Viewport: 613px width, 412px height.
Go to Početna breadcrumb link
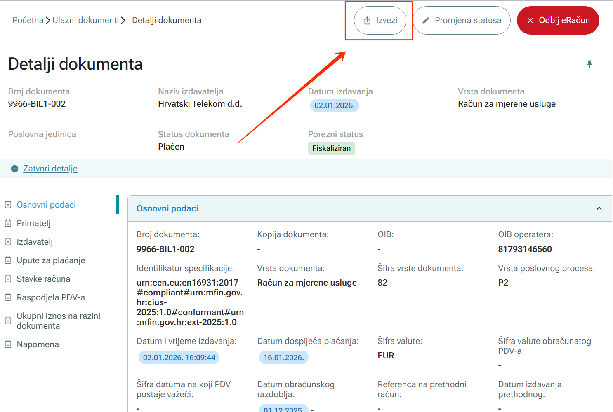click(28, 20)
